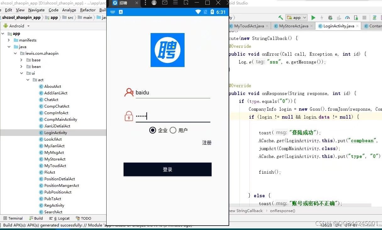Click the Terminal tool window icon
Image resolution: width=382 pixels, height=230 pixels.
(5, 218)
